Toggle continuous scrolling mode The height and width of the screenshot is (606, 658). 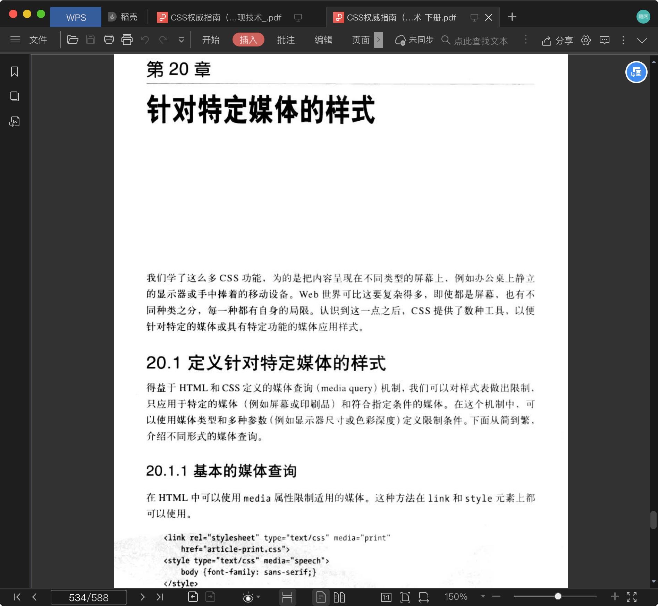[287, 597]
